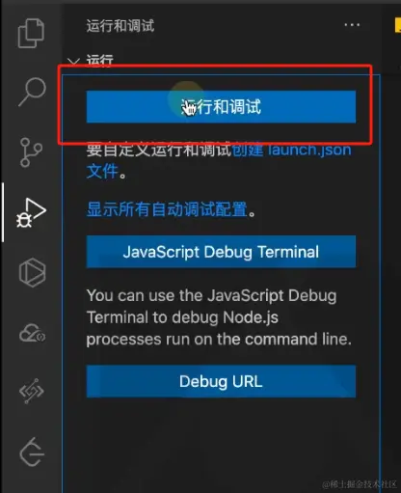Click the Debug URL button
The image size is (401, 493).
tap(221, 381)
